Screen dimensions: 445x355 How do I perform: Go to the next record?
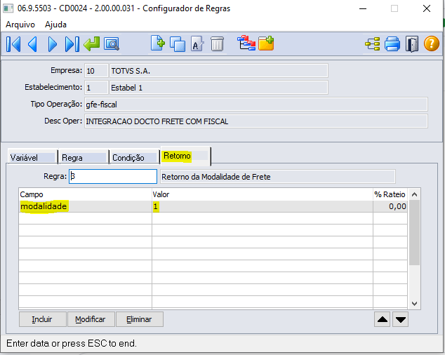(x=53, y=44)
